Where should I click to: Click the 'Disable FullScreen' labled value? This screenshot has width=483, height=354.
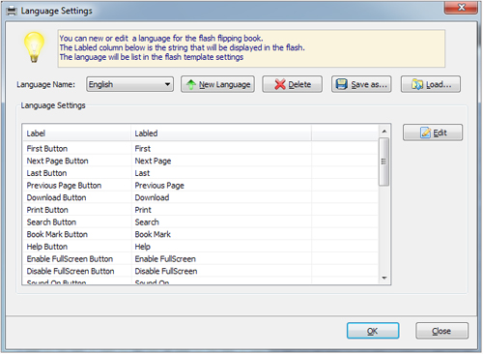(166, 271)
